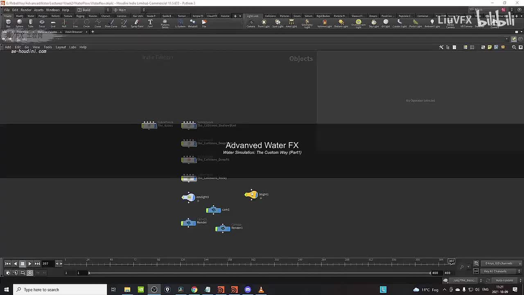Open the File menu
Screen dimensions: 524x295
tap(7, 10)
